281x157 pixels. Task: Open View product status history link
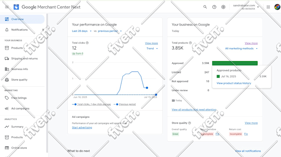(x=234, y=83)
